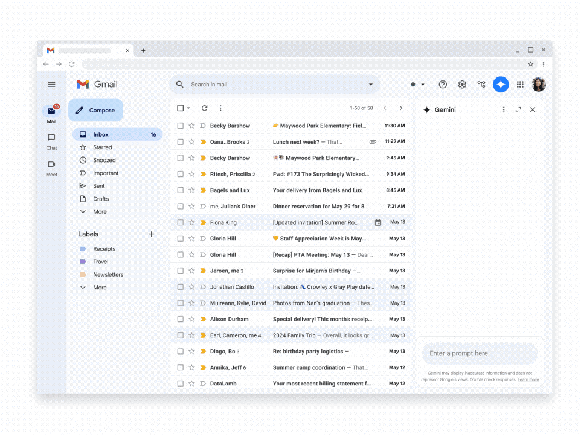581x435 pixels.
Task: Star the Becky Barshow 11:30 AM email
Action: tap(191, 126)
